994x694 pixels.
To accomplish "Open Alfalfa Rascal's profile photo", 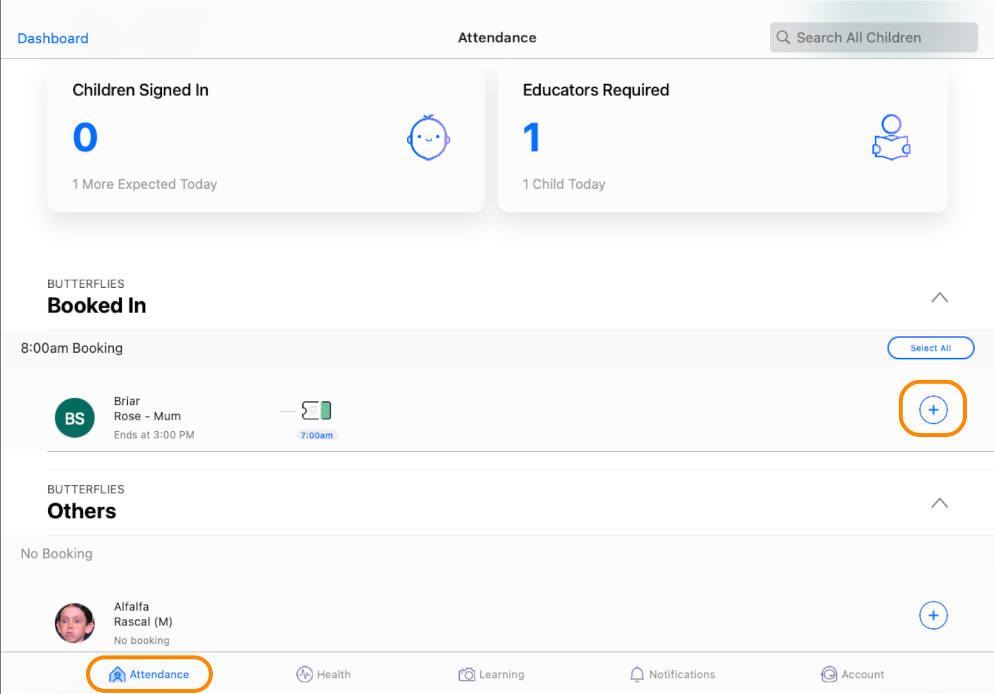I will coord(74,622).
